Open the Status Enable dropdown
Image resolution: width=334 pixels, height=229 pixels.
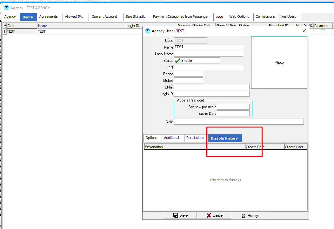pos(197,61)
